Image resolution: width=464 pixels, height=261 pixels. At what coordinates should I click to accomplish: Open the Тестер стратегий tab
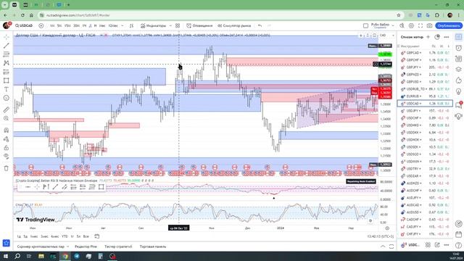(118, 246)
